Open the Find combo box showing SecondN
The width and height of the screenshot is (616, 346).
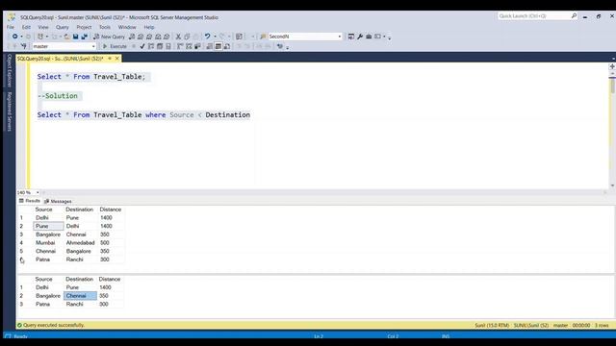point(305,37)
